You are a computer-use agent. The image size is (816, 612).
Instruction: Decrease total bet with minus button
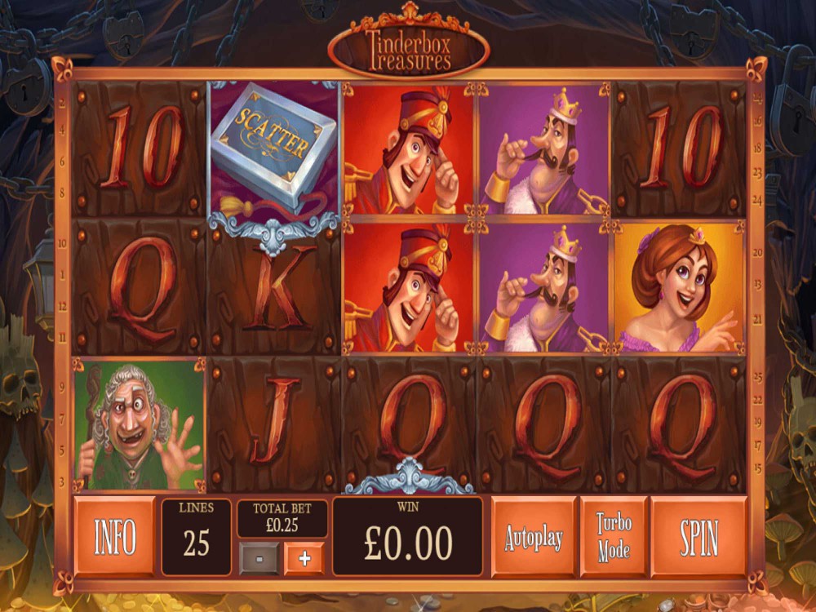pos(259,559)
